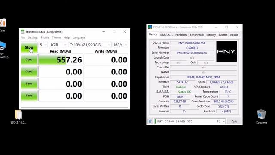This screenshot has width=275, height=155.
Task: Click the Capacity value 223,57 GB
Action: (180, 102)
